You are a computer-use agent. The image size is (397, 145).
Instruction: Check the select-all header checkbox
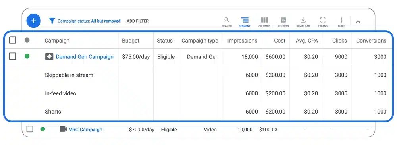click(13, 40)
